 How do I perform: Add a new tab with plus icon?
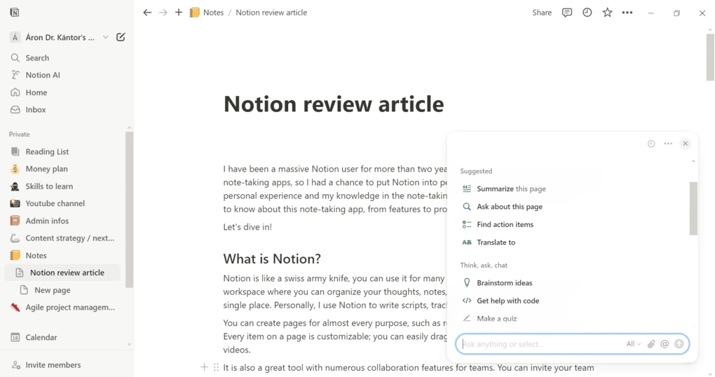179,13
